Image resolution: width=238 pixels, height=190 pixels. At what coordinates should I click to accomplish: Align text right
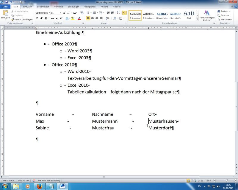point(97,18)
